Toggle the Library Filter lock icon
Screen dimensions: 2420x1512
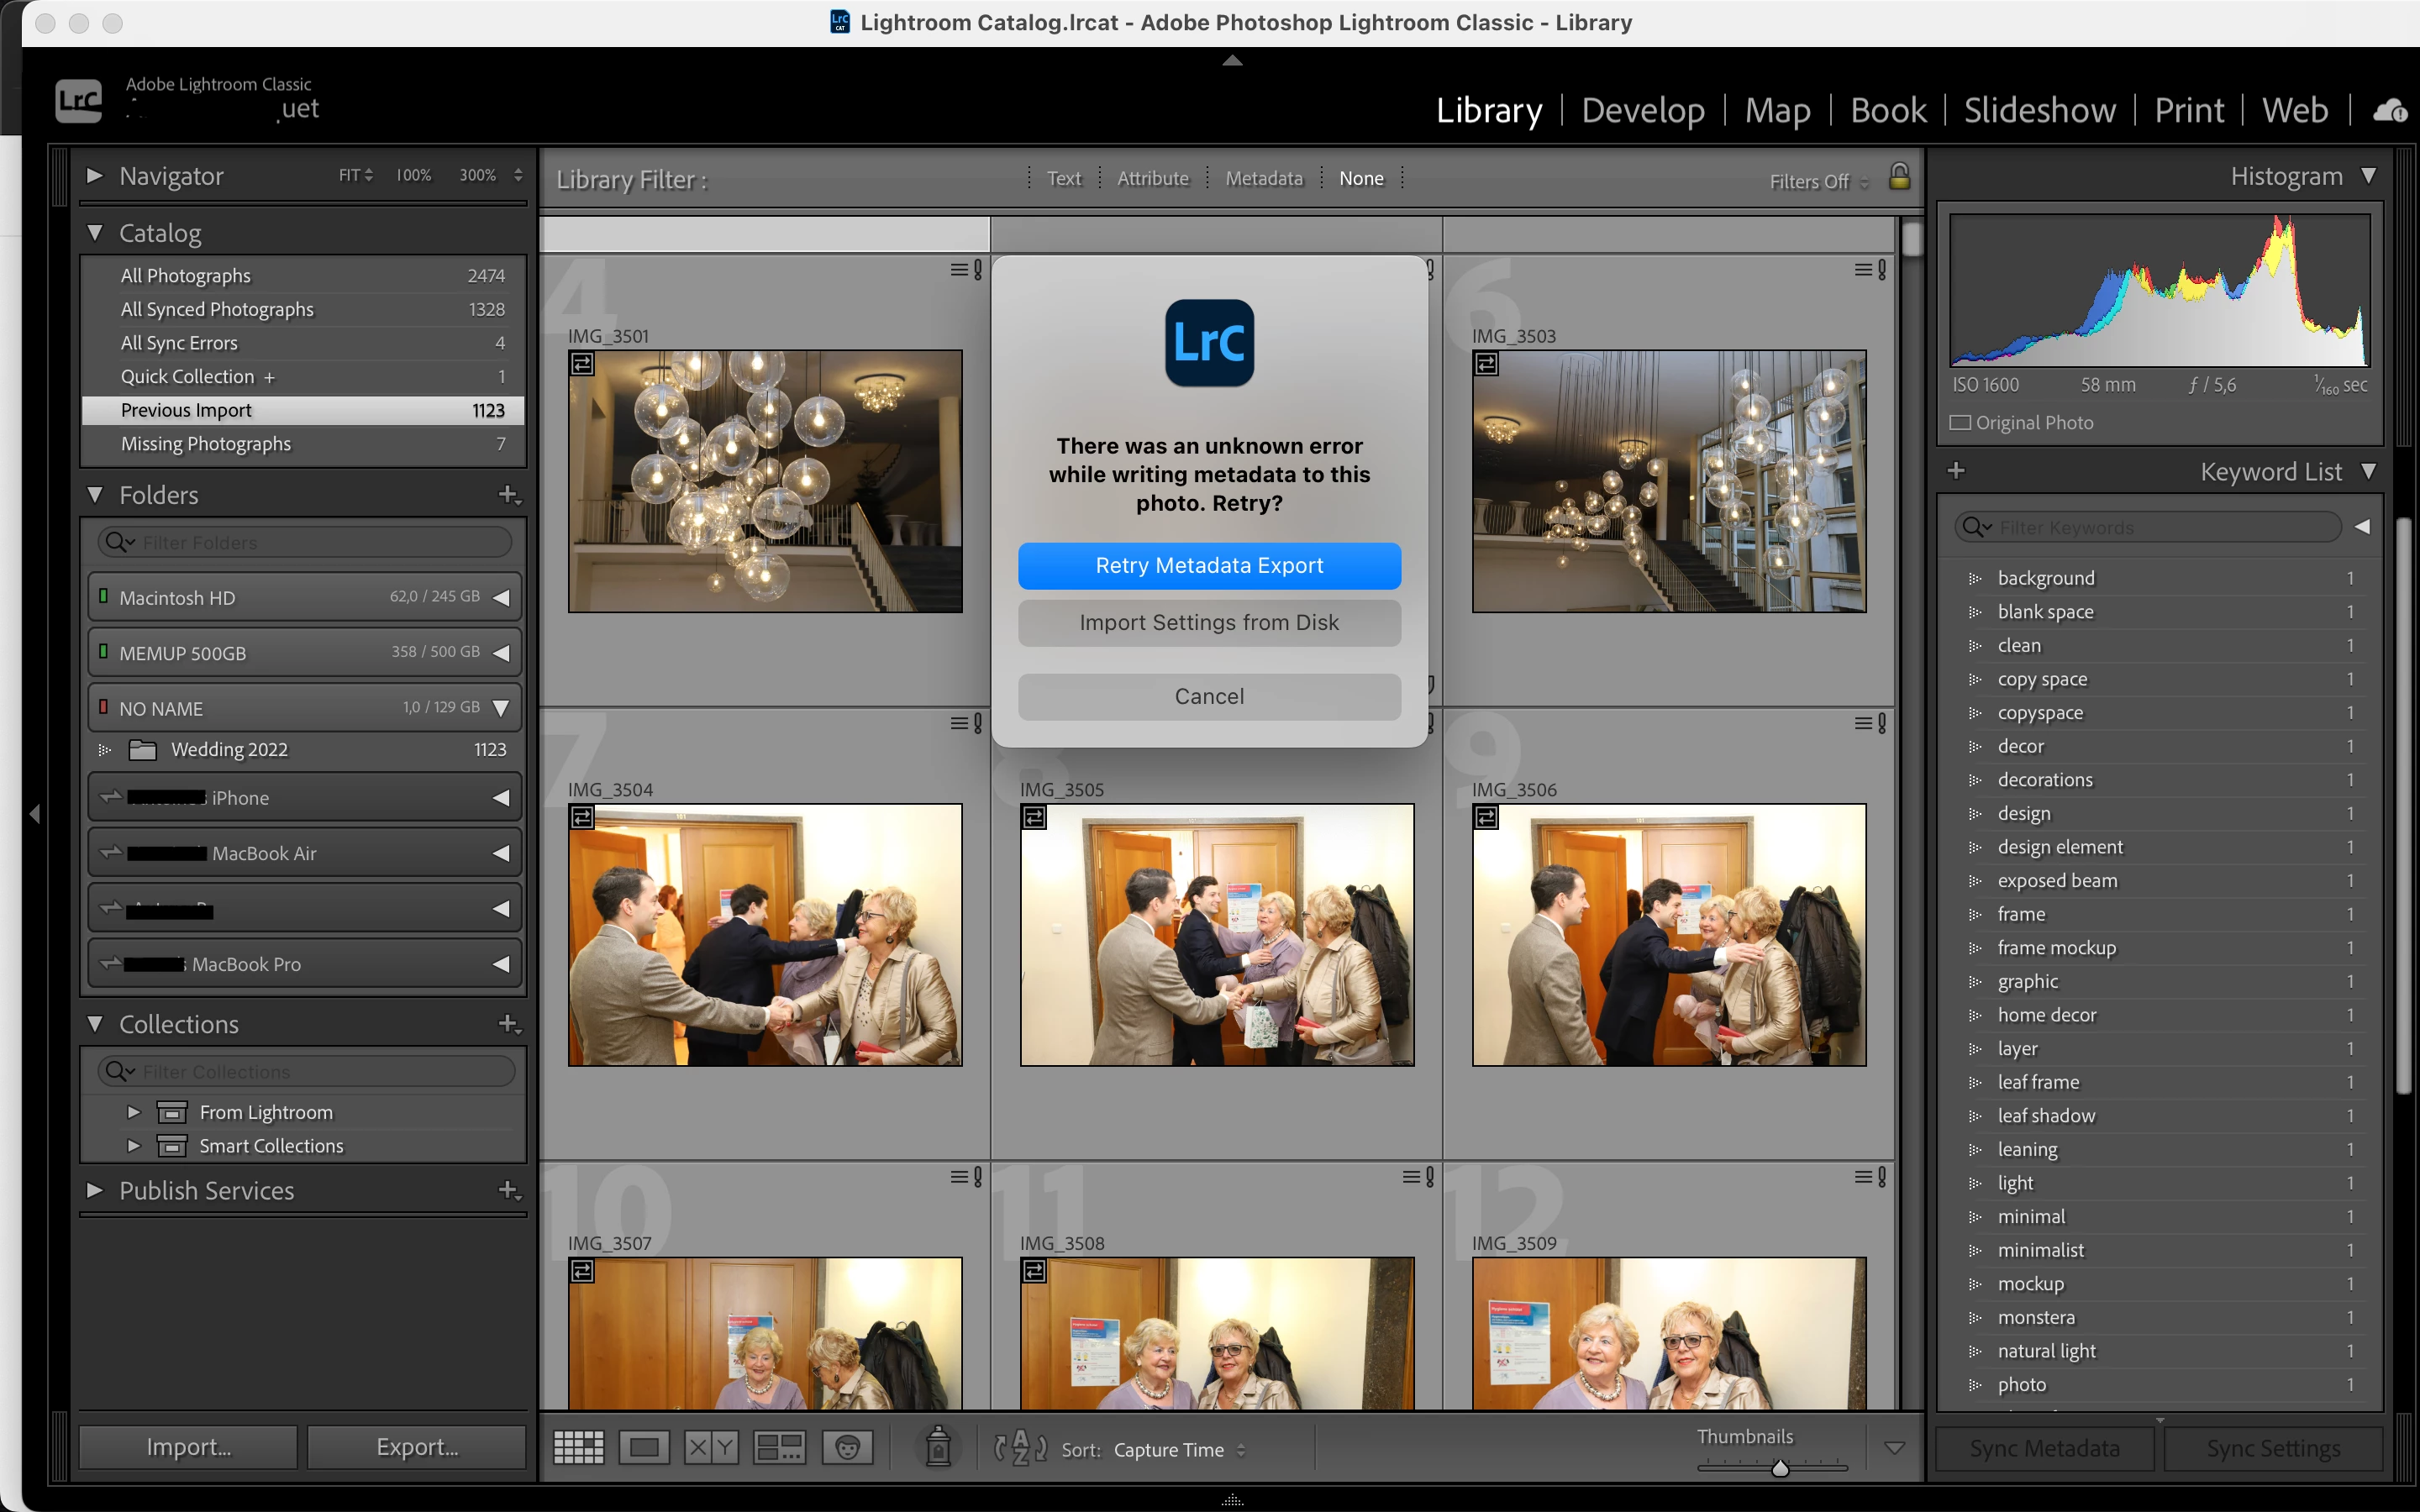tap(1899, 177)
